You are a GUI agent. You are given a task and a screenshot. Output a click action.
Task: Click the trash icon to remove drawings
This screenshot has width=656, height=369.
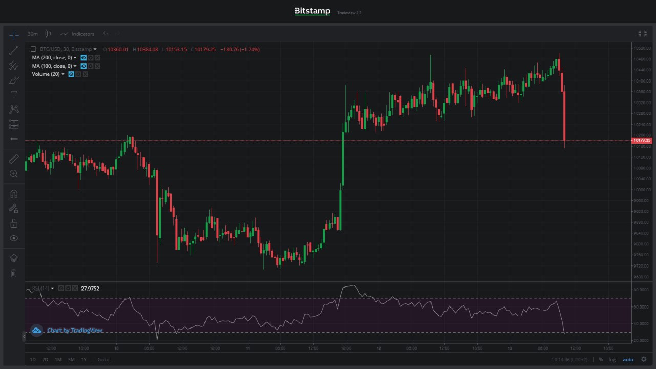[x=14, y=273]
